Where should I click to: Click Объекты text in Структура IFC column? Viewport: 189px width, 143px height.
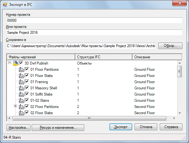click(x=84, y=63)
